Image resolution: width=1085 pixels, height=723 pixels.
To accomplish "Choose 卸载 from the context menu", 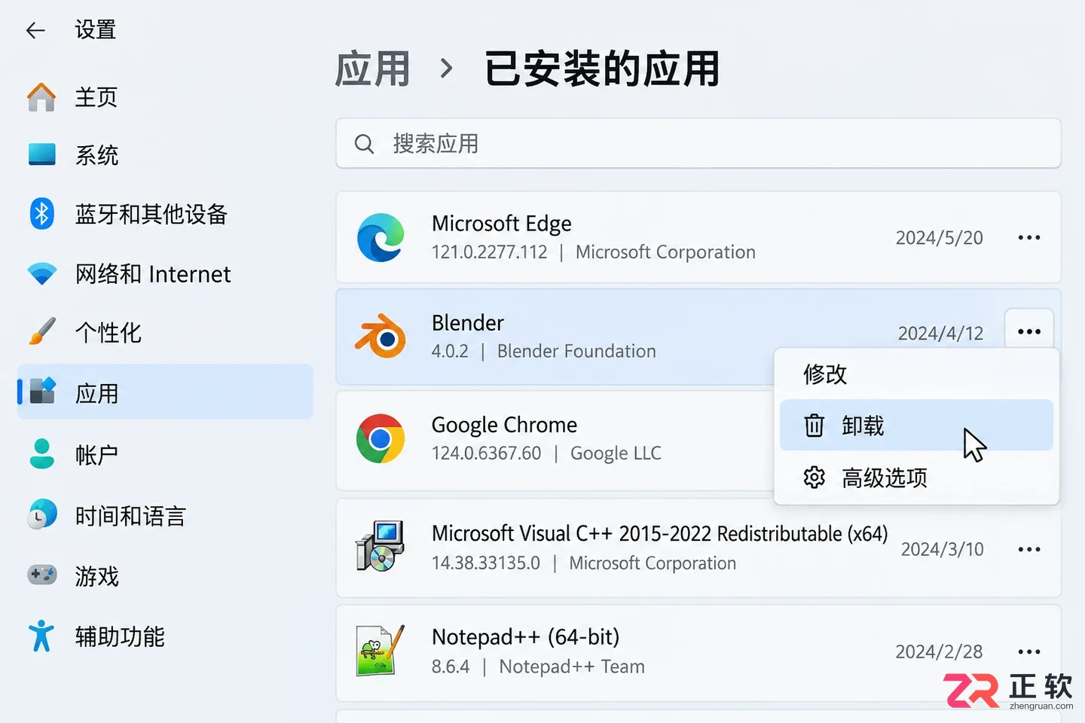I will click(x=916, y=426).
